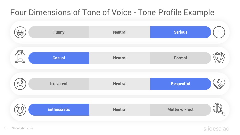This screenshot has width=240, height=135.
Task: Choose the Formal tone option
Action: click(181, 58)
